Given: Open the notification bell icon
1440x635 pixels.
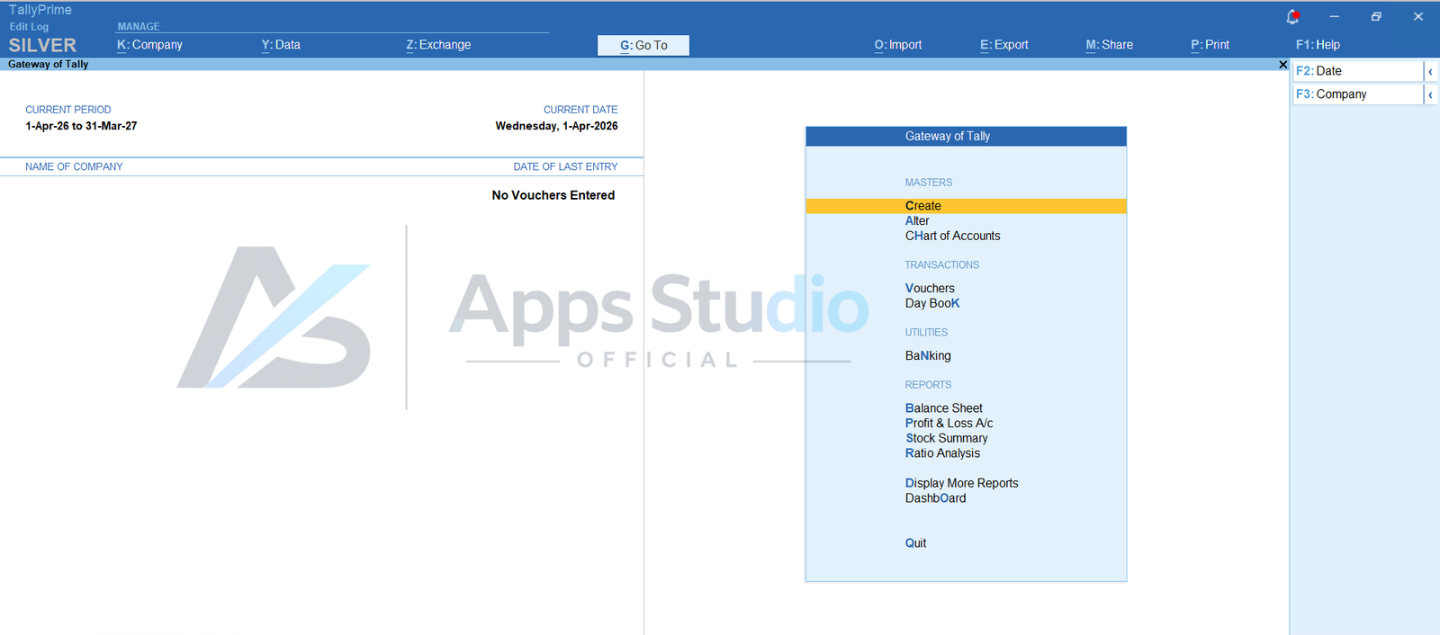Looking at the screenshot, I should coord(1292,16).
